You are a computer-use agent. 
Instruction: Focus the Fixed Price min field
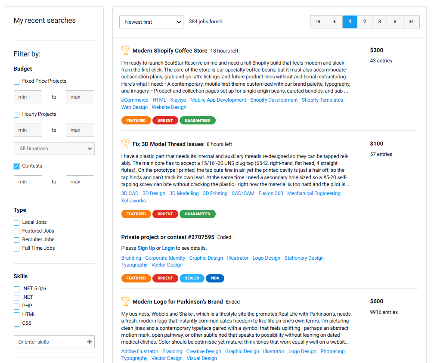click(x=28, y=97)
